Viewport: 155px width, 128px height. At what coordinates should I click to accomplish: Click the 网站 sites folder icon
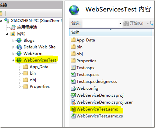click(13, 34)
